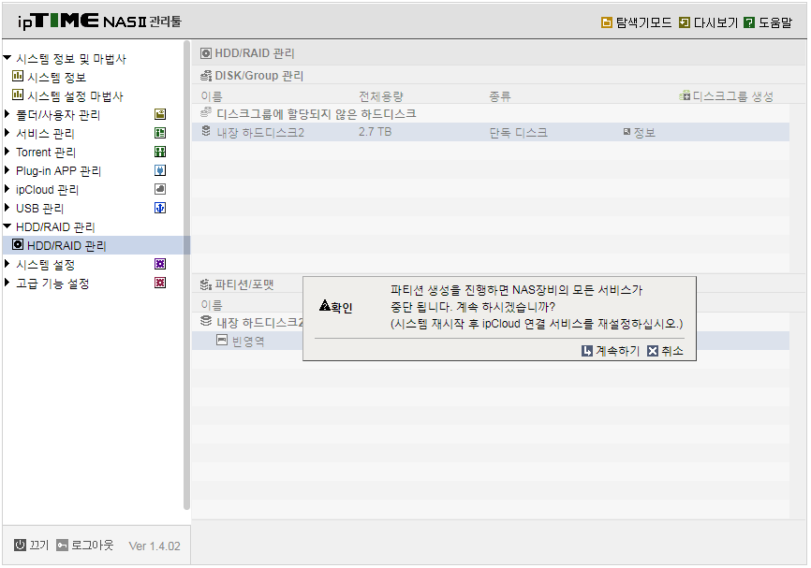Click the 파티션/포맷 section header
811x568 pixels.
tap(244, 284)
